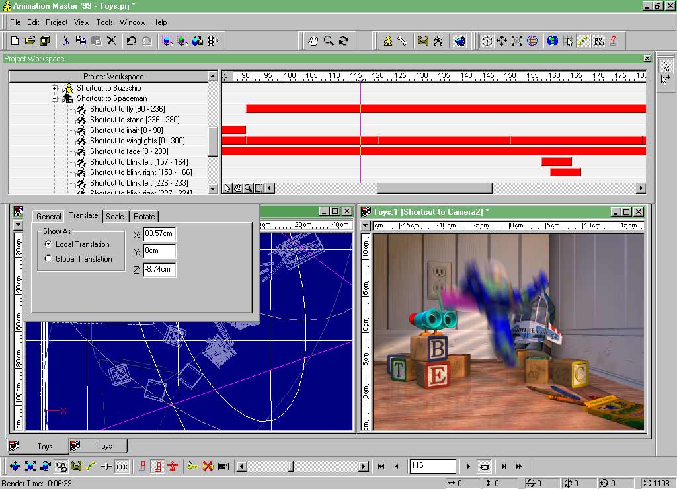Switch to the Rotate tab
677x489 pixels.
click(x=144, y=217)
